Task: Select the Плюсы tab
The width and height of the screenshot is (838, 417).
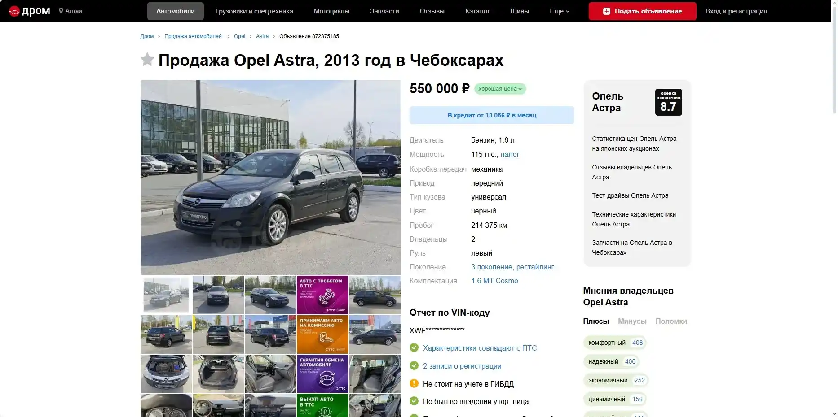Action: coord(596,321)
